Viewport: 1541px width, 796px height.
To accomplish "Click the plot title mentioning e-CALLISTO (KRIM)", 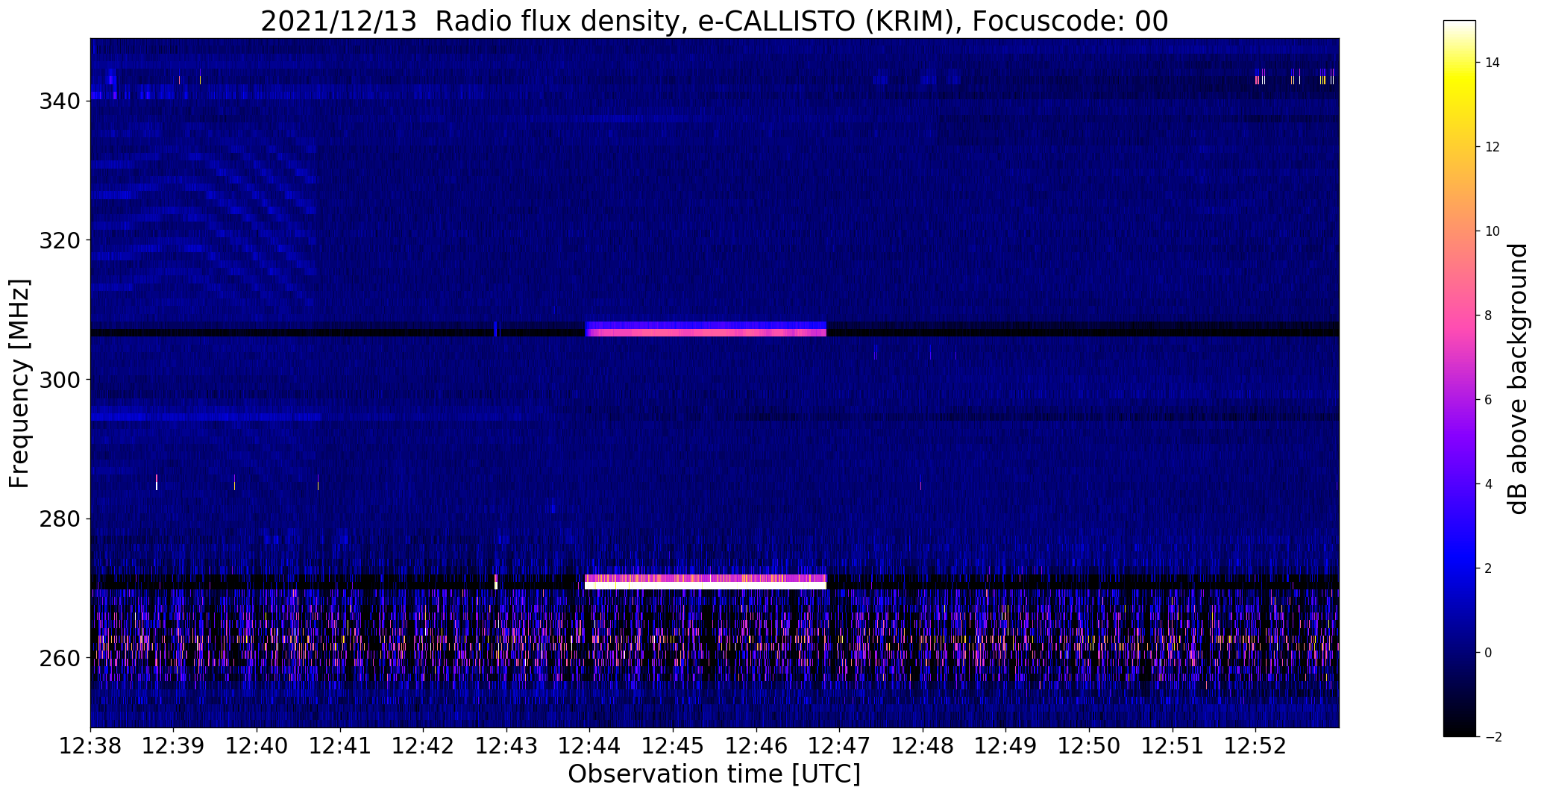I will (714, 22).
